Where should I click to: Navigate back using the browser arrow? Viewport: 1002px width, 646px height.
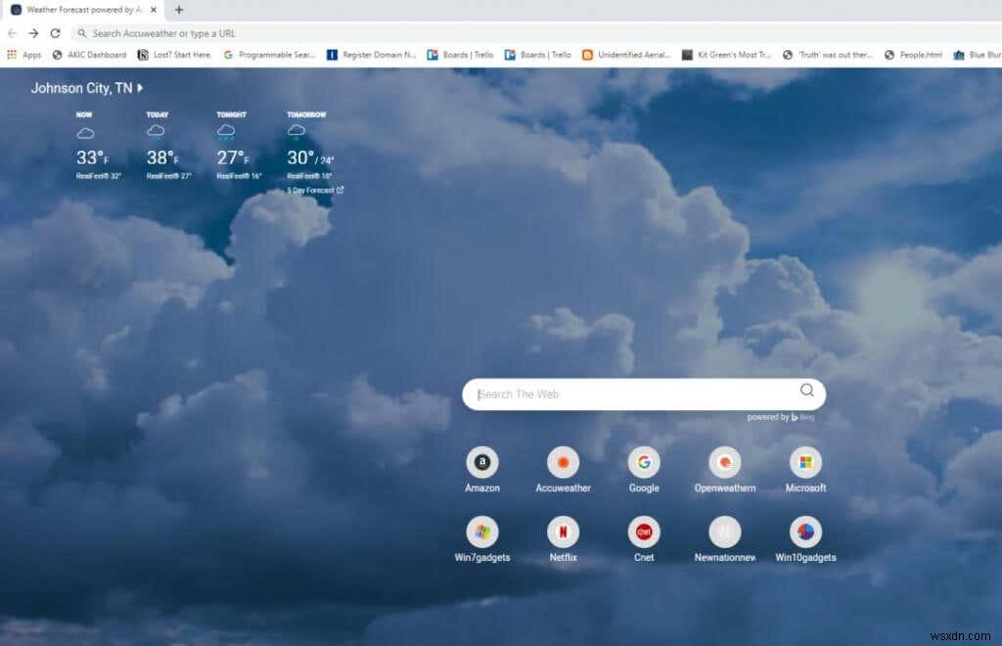point(15,32)
